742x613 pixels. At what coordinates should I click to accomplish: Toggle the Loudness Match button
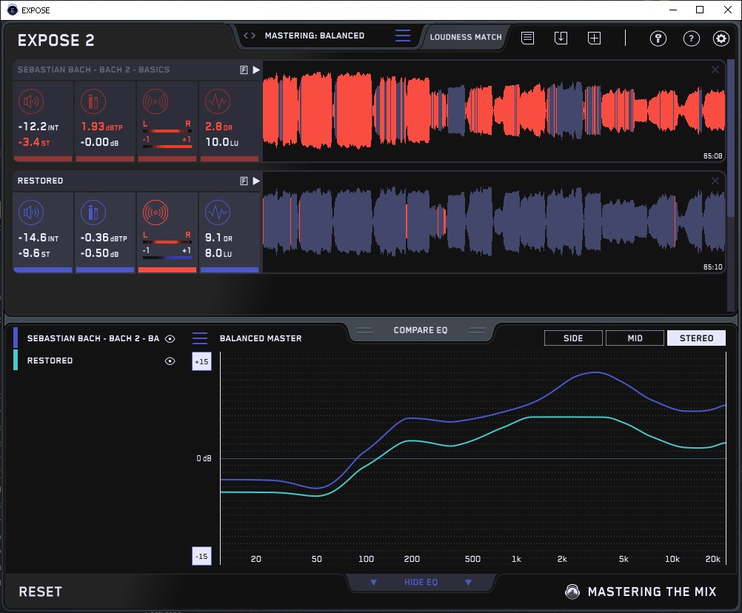(466, 36)
